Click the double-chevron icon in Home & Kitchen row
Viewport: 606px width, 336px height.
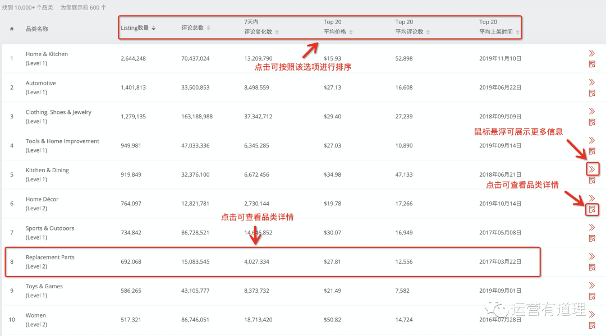click(x=591, y=53)
